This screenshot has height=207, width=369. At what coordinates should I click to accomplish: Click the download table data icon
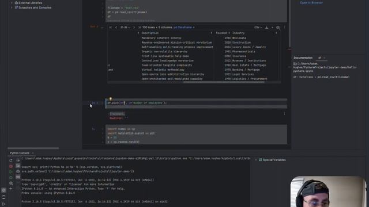(266, 28)
